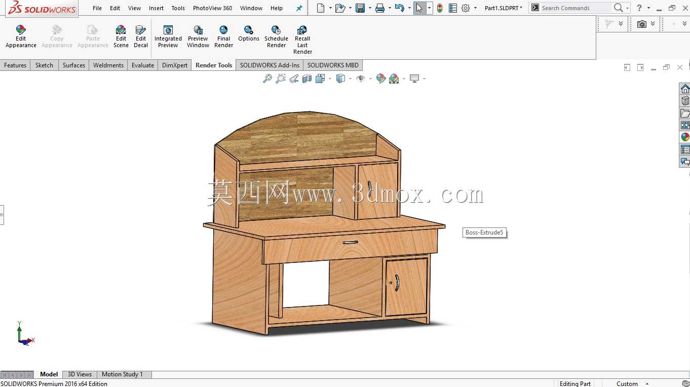Image resolution: width=690 pixels, height=387 pixels.
Task: Expand the collapsed FeatureManager panel handle
Action: [2, 215]
